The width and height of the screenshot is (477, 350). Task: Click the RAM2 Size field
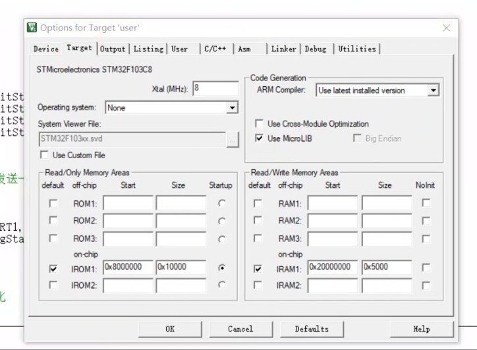tap(387, 221)
